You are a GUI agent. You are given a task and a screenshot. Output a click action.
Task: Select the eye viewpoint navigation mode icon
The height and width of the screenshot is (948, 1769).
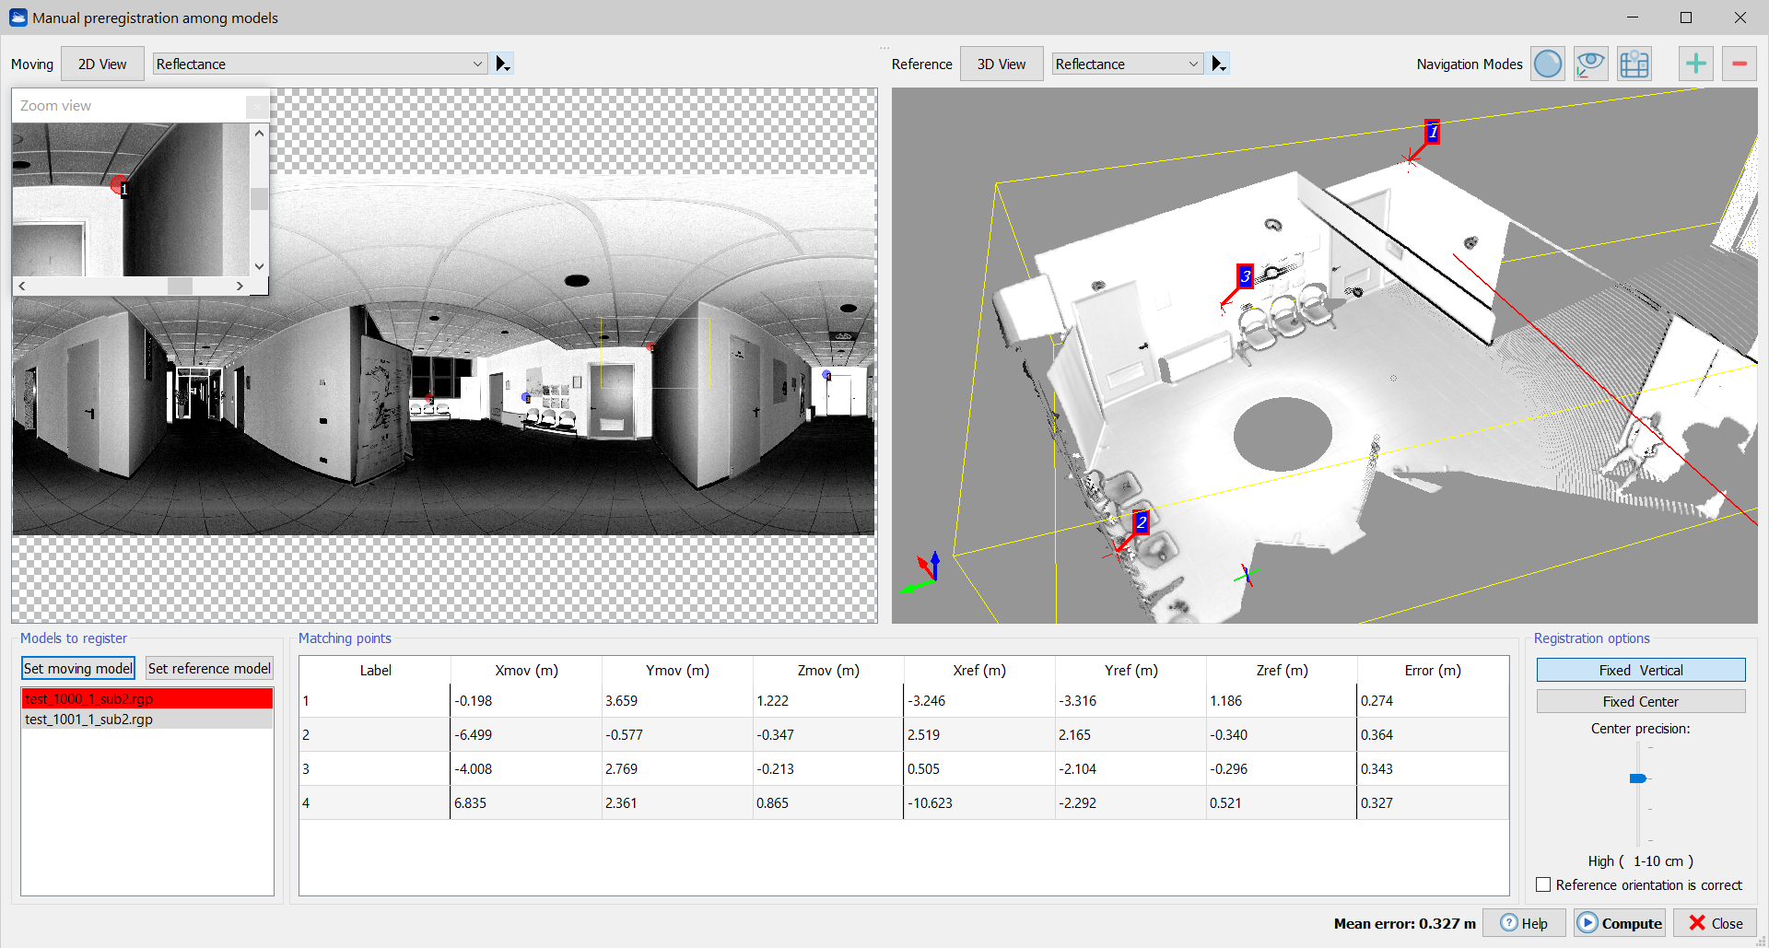(1590, 64)
